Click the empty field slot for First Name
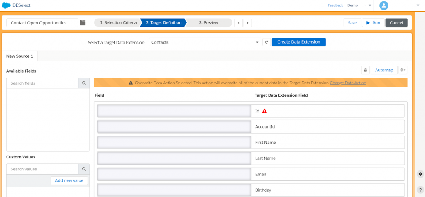 tap(174, 142)
